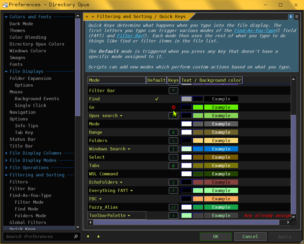This screenshot has width=304, height=244.
Task: Open the Windows Search mode dropdown arrow
Action: [129, 149]
